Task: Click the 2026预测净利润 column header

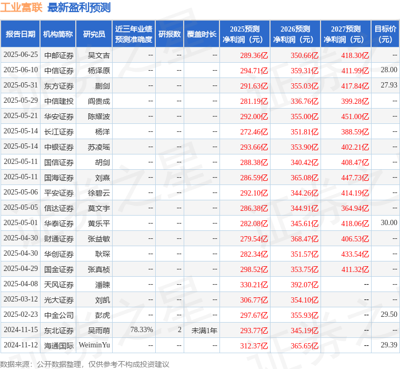Action: point(295,34)
